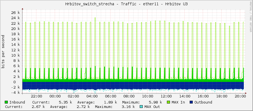Click the 00:00 time axis label
This screenshot has width=253, height=111.
pyautogui.click(x=55, y=96)
